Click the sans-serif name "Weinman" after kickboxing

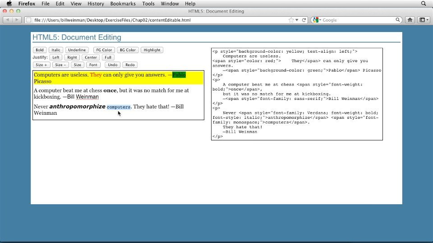click(x=87, y=97)
